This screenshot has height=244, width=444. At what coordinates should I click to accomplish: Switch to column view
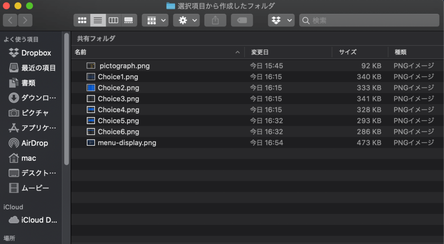(x=113, y=20)
